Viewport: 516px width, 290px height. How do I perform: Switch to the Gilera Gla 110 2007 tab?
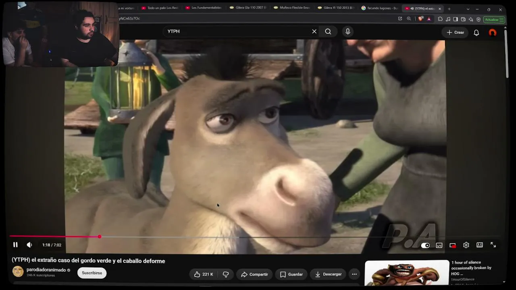click(x=248, y=8)
